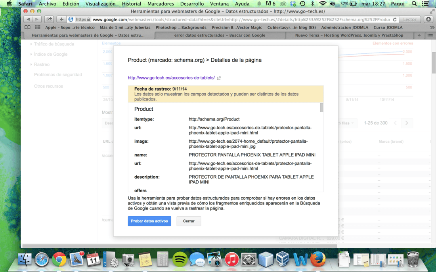Click the Cerrar button in dialog

point(189,221)
